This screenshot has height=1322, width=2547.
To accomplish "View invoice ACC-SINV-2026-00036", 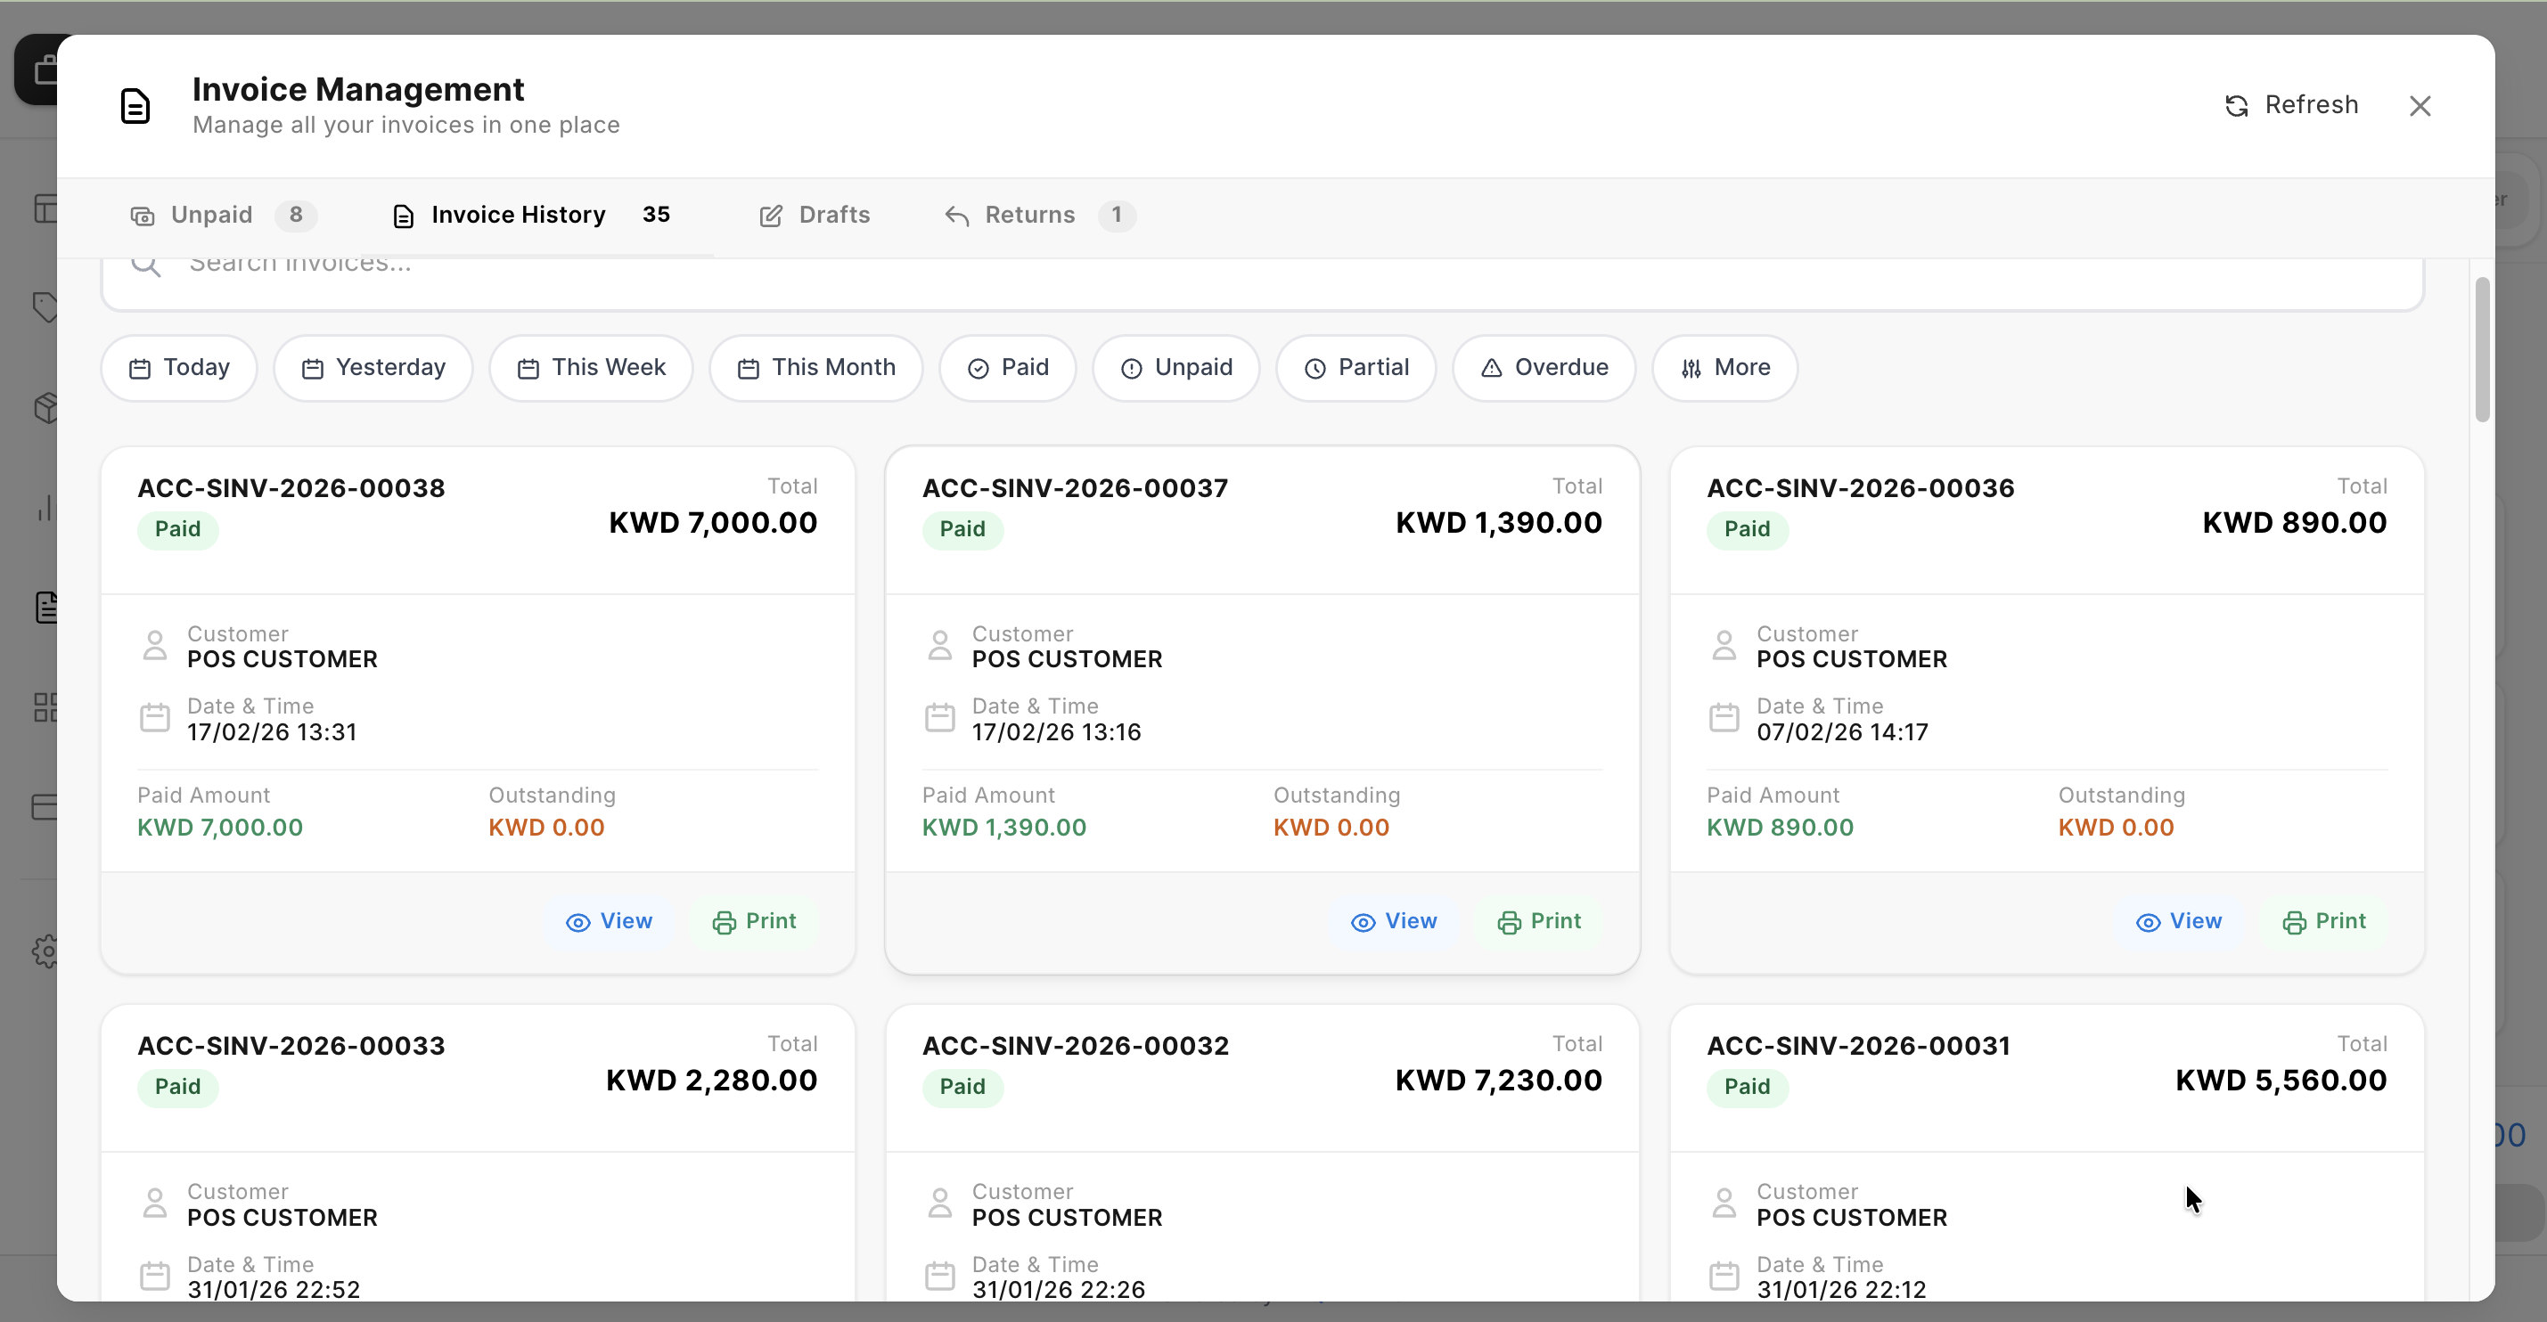I will coord(2178,921).
